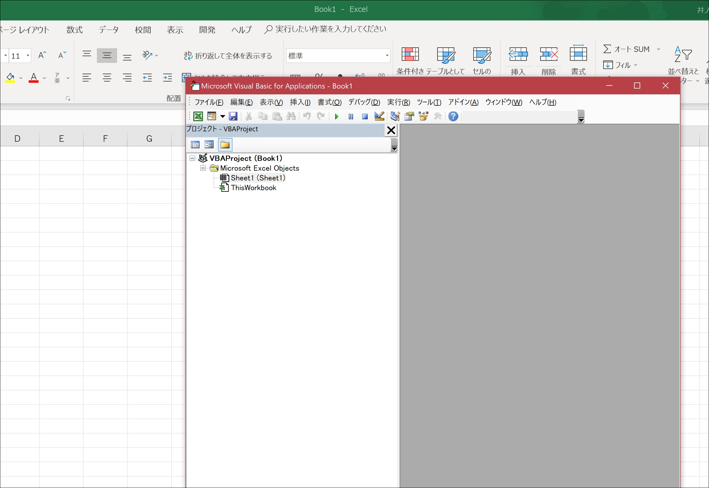Switch to the 開発 ribbon tab
This screenshot has height=488, width=709.
tap(207, 30)
